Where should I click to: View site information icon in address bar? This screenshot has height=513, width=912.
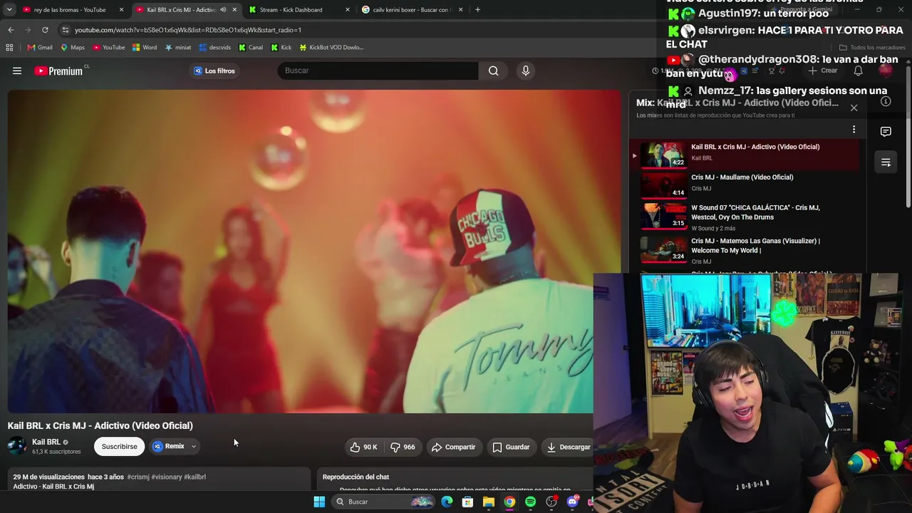click(x=65, y=30)
